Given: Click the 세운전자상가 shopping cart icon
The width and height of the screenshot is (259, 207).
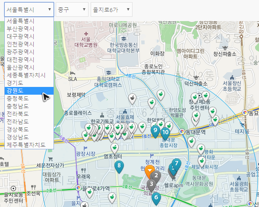Looking at the screenshot, I should pos(51,159).
